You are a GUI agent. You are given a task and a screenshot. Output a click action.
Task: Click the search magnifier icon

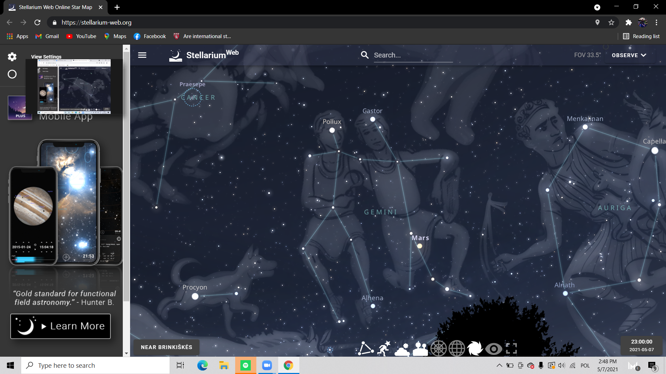pyautogui.click(x=365, y=55)
